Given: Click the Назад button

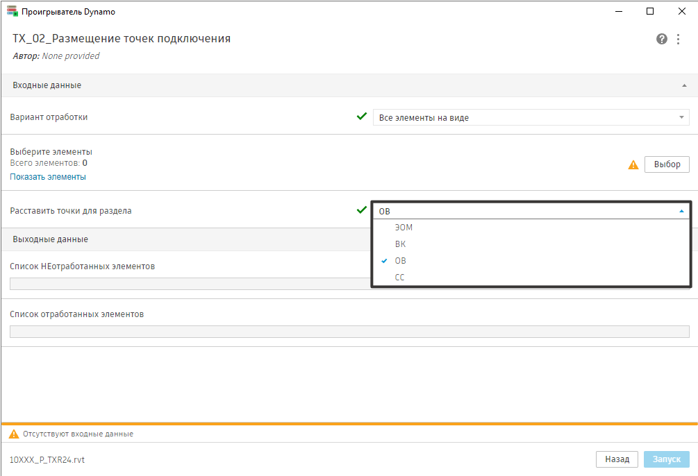Looking at the screenshot, I should pos(617,459).
